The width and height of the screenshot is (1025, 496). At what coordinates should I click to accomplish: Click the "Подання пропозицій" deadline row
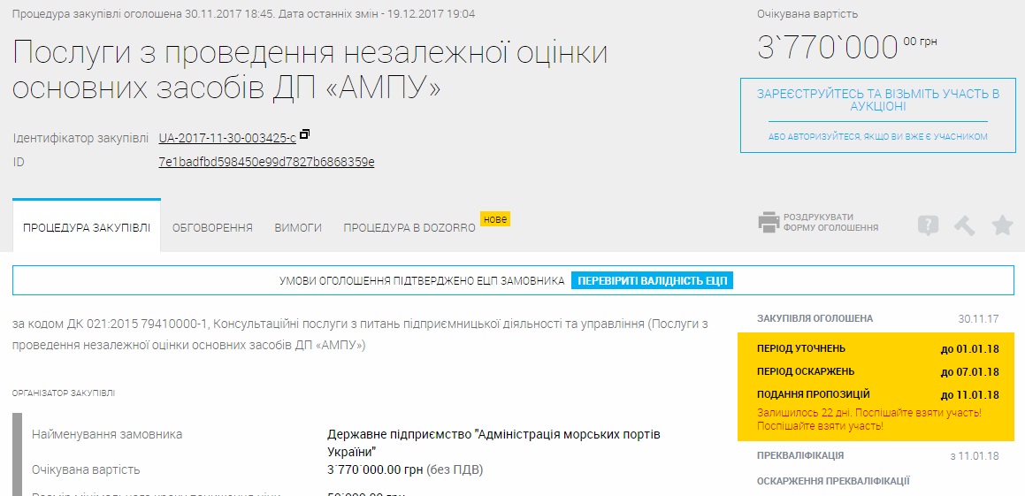pos(876,394)
